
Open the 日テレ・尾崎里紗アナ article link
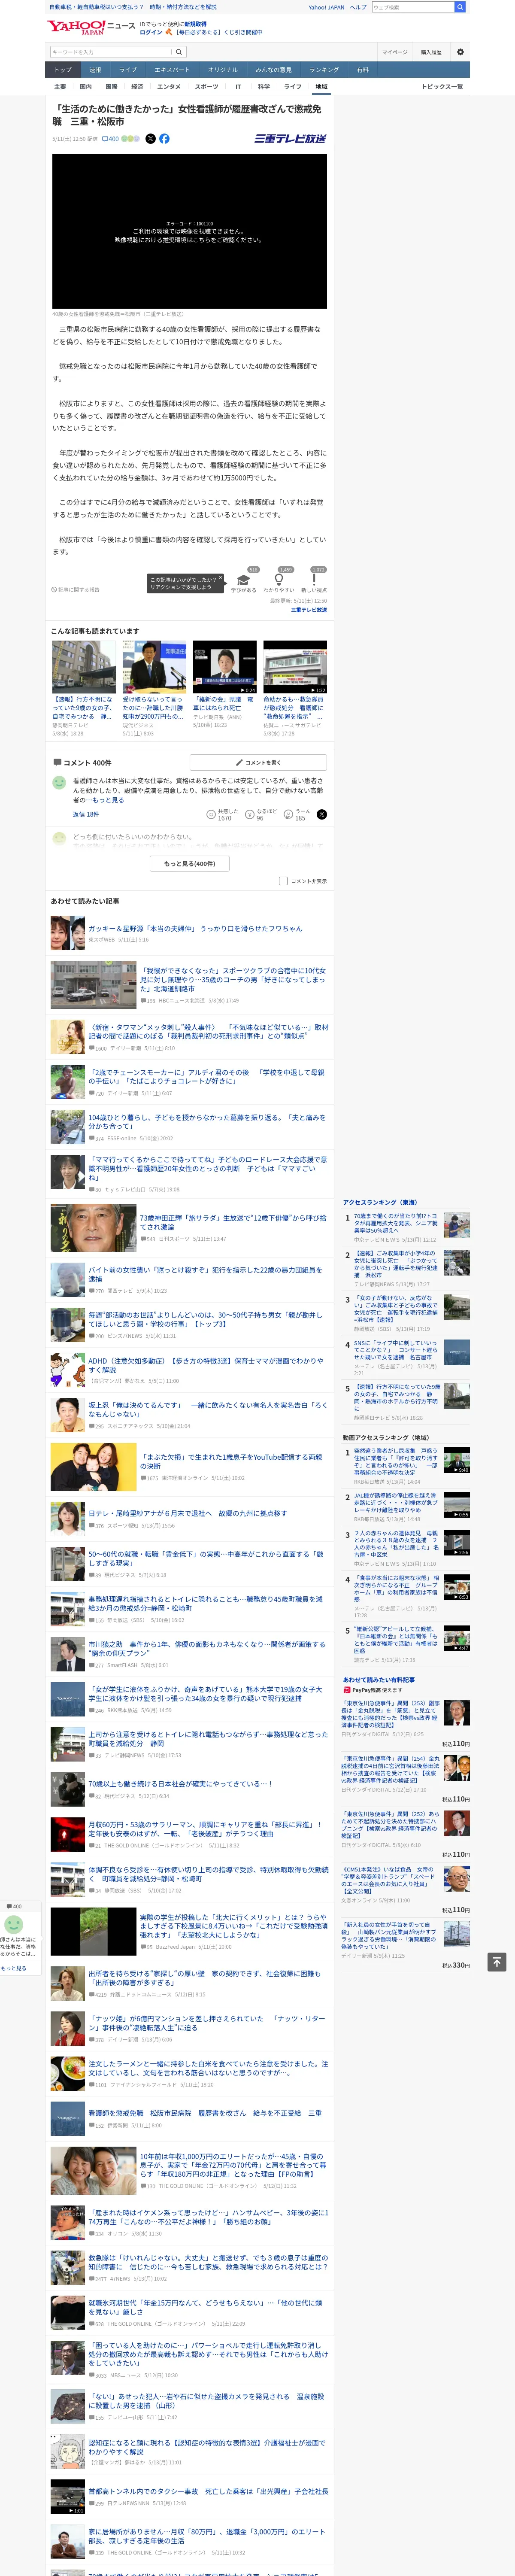[187, 1513]
